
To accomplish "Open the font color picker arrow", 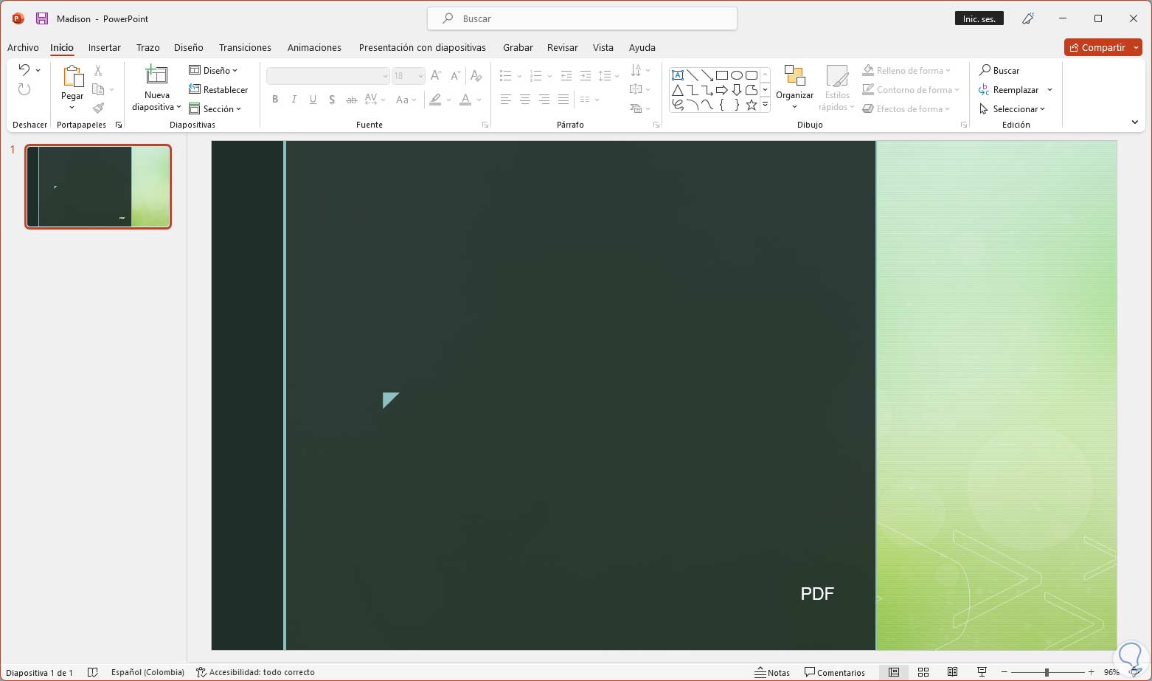I will [479, 100].
